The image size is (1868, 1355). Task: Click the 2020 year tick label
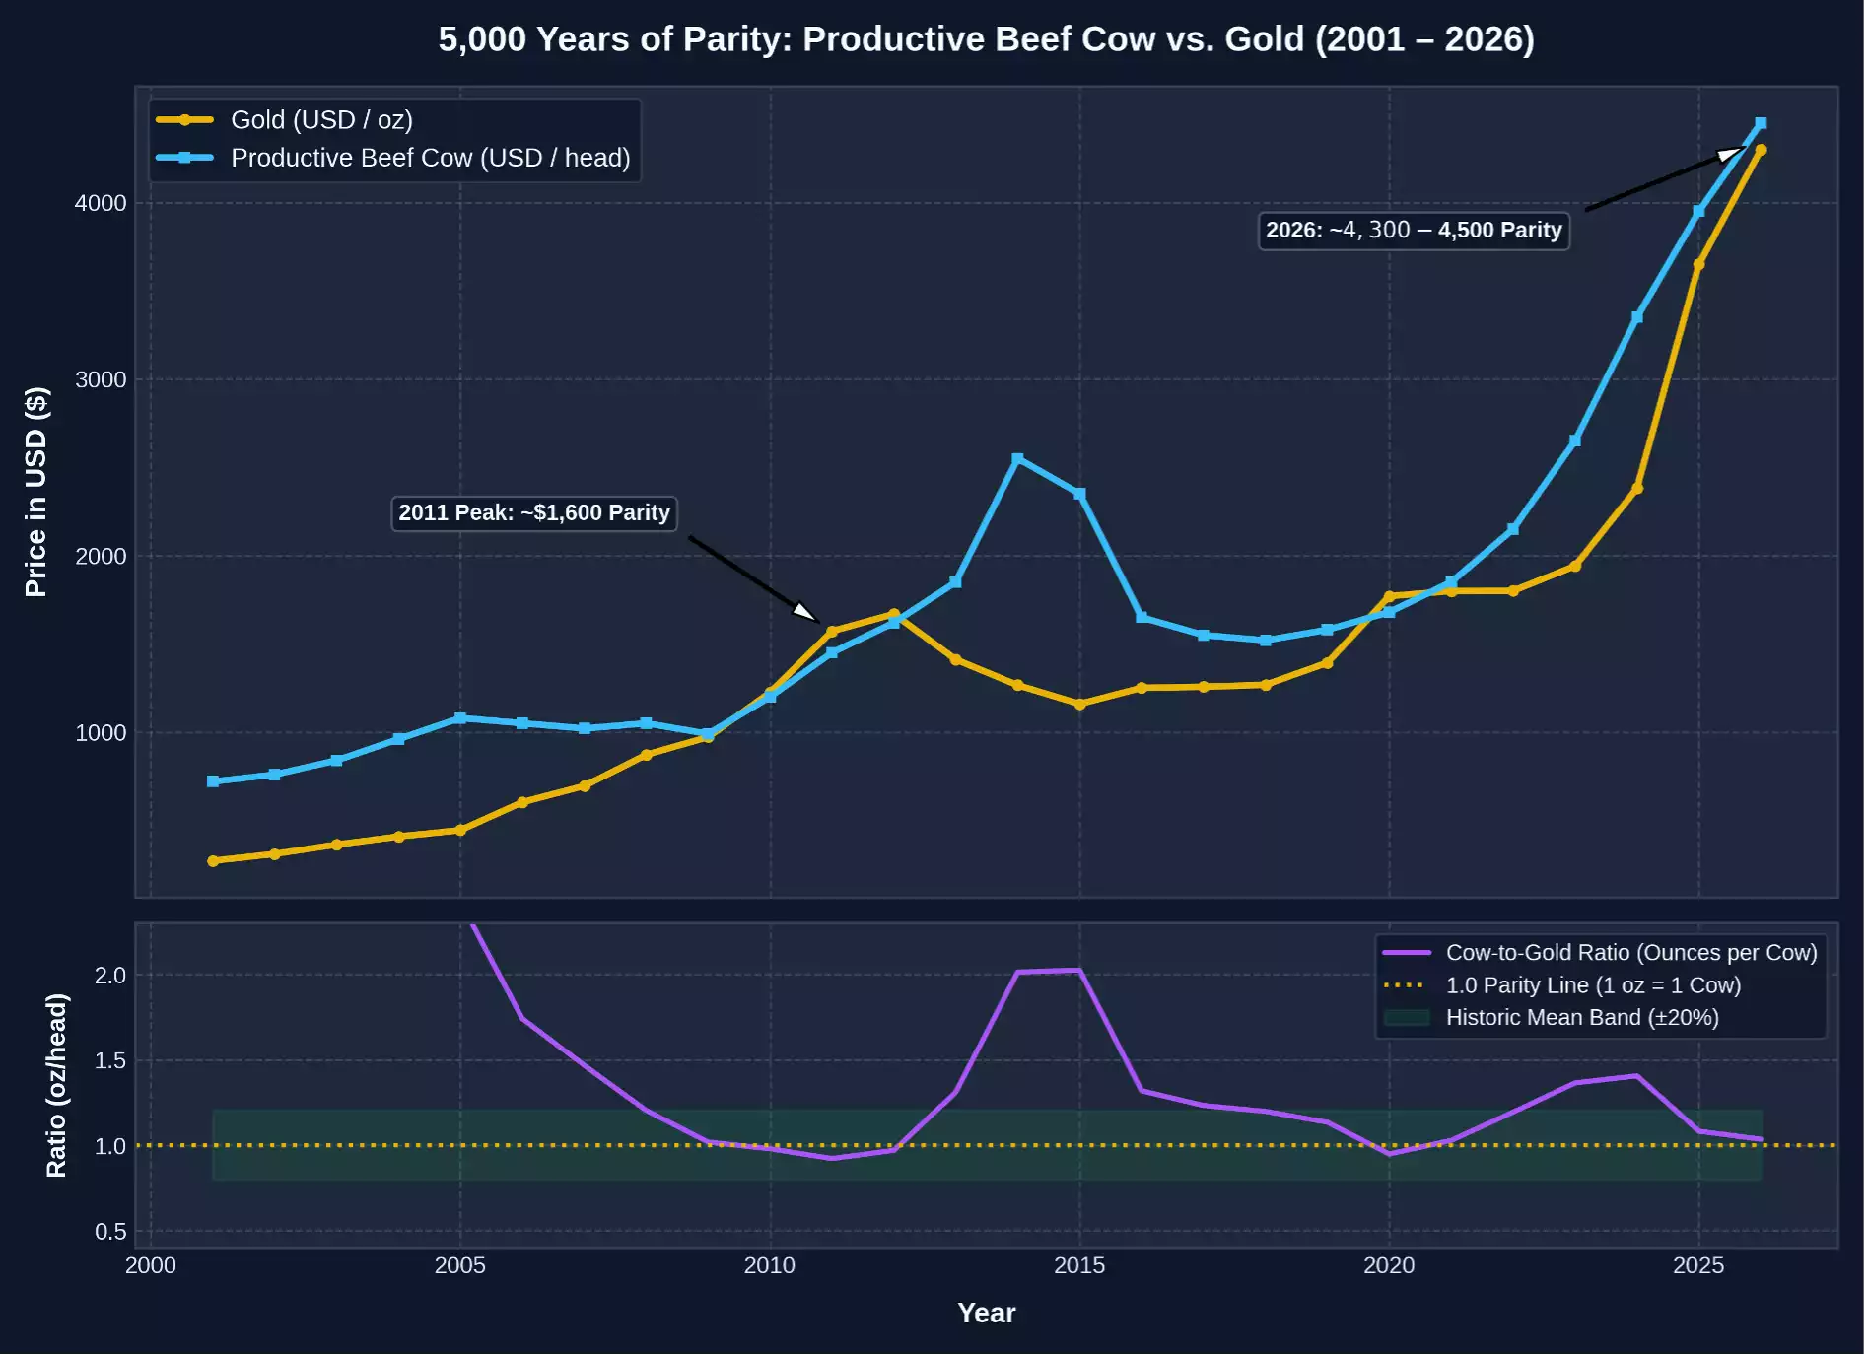[x=1389, y=1266]
